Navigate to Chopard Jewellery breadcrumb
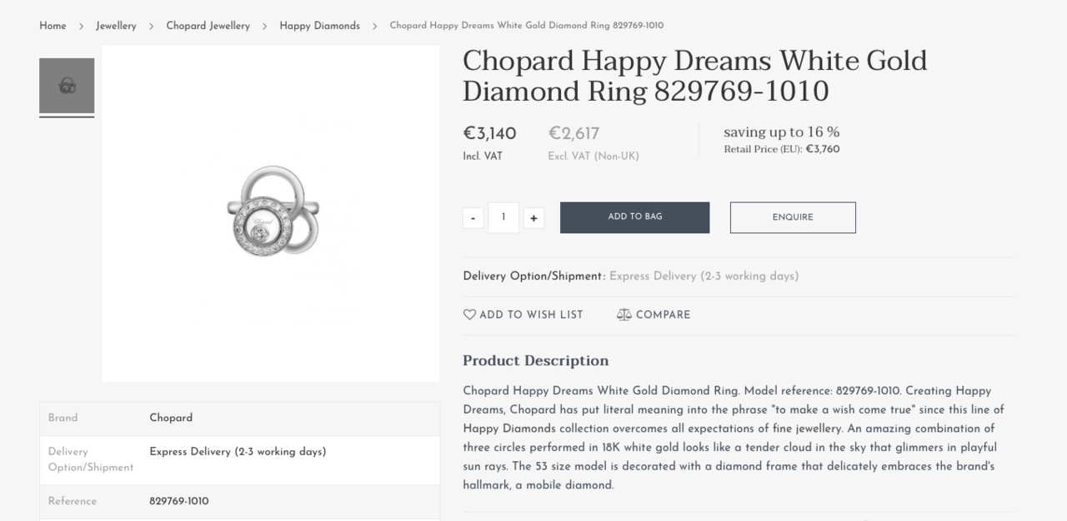This screenshot has width=1067, height=521. point(208,26)
